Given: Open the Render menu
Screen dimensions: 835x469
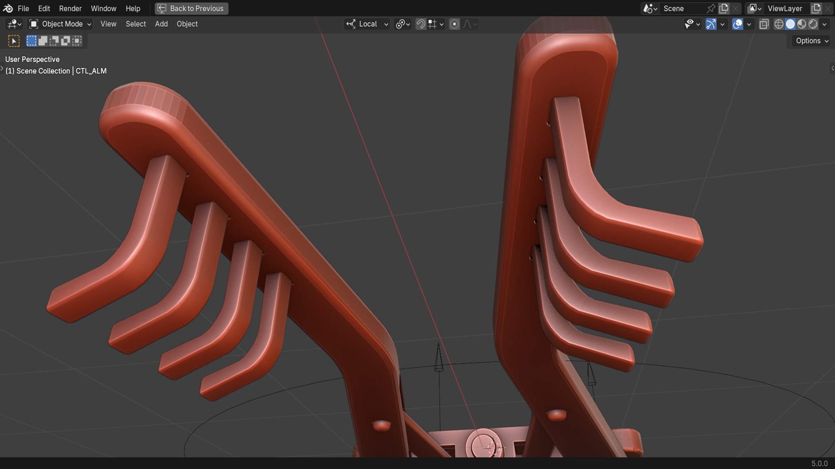Looking at the screenshot, I should tap(70, 8).
